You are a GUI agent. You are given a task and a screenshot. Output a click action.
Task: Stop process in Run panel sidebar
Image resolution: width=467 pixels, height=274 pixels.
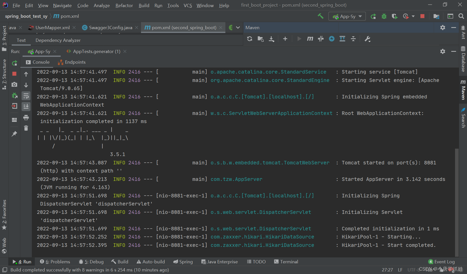pos(14,74)
